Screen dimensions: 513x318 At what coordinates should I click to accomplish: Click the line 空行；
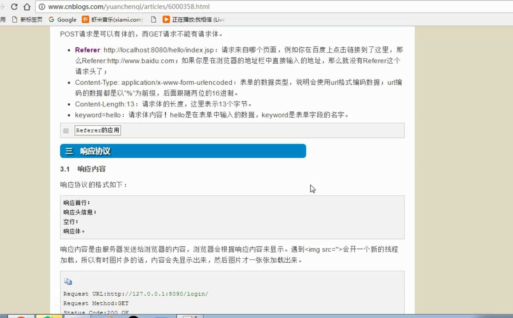click(x=71, y=222)
